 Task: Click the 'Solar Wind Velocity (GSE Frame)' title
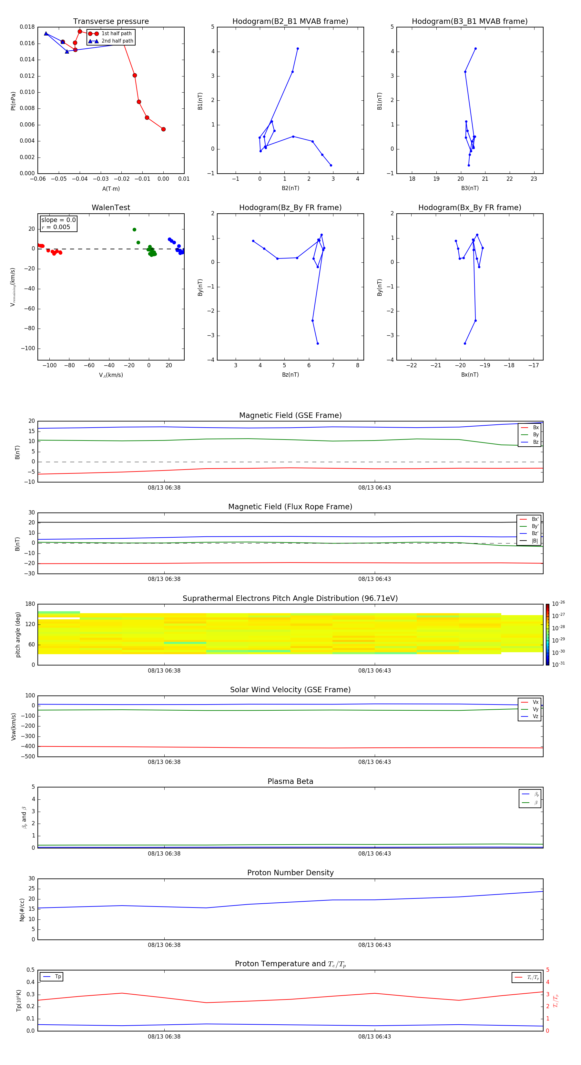pos(290,690)
